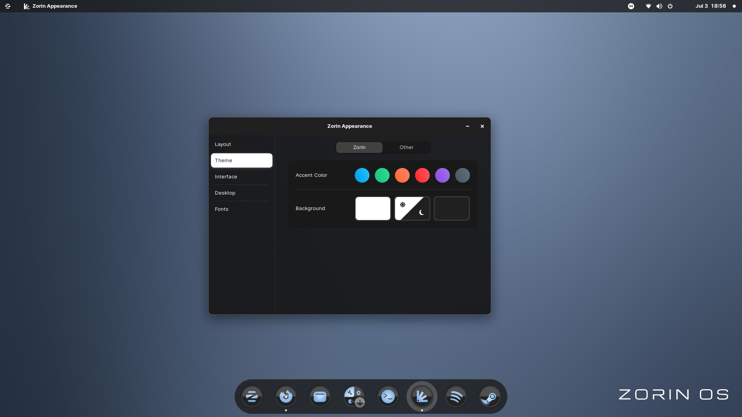Choose the orange accent color
Screen dimensions: 742x417
pos(402,175)
